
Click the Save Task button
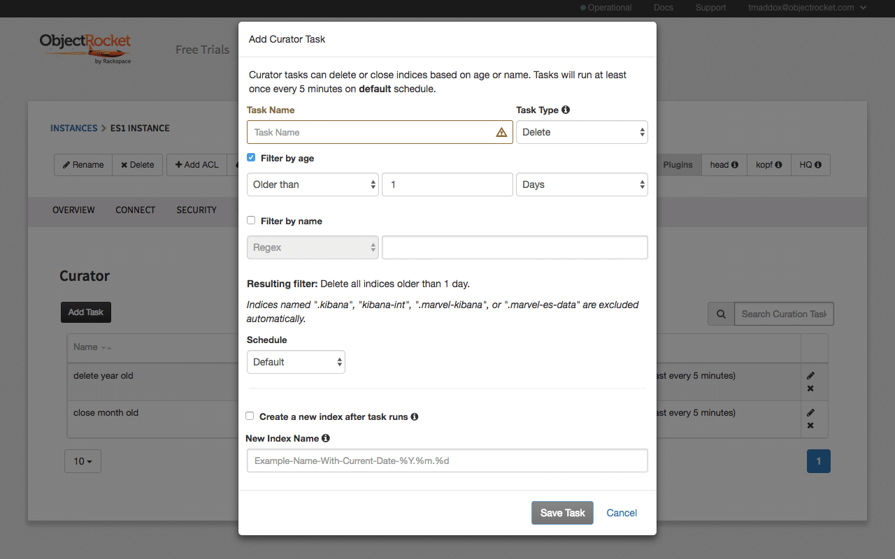[562, 512]
